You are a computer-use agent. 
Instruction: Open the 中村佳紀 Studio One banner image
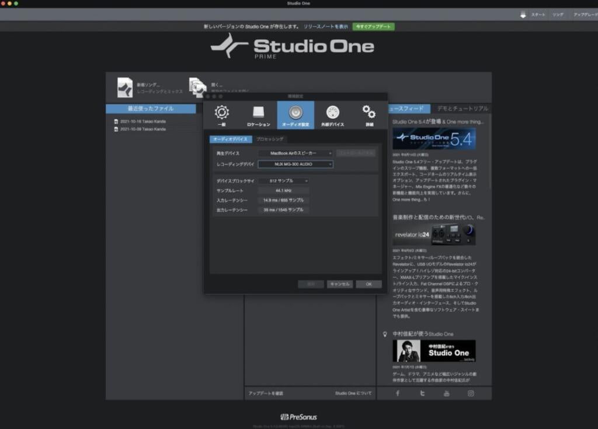pyautogui.click(x=434, y=351)
